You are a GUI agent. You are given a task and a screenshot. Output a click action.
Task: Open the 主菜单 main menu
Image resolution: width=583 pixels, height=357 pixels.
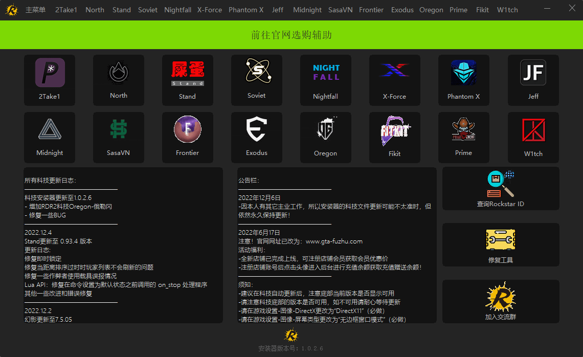(x=35, y=10)
